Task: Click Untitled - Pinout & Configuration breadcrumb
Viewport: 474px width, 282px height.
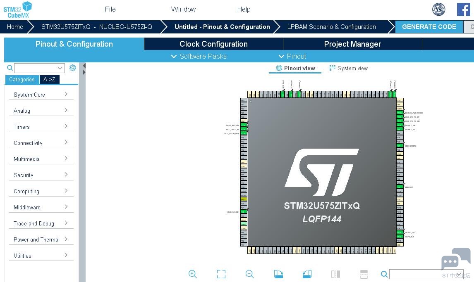Action: pos(222,27)
